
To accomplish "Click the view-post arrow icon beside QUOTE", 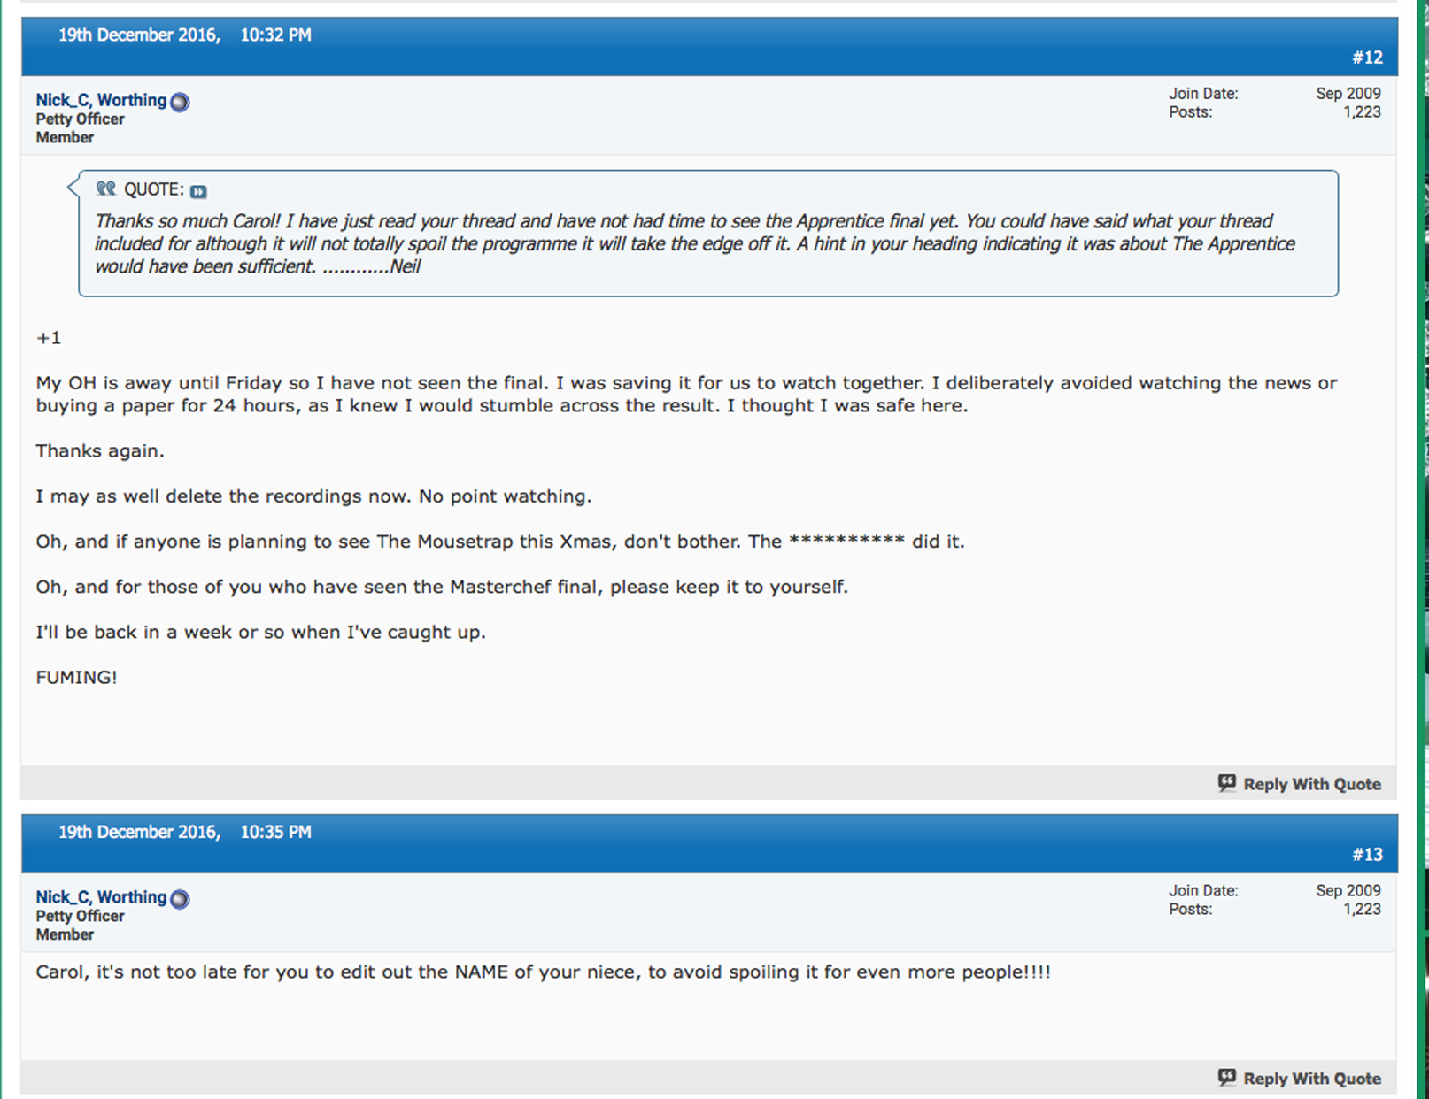I will [198, 191].
